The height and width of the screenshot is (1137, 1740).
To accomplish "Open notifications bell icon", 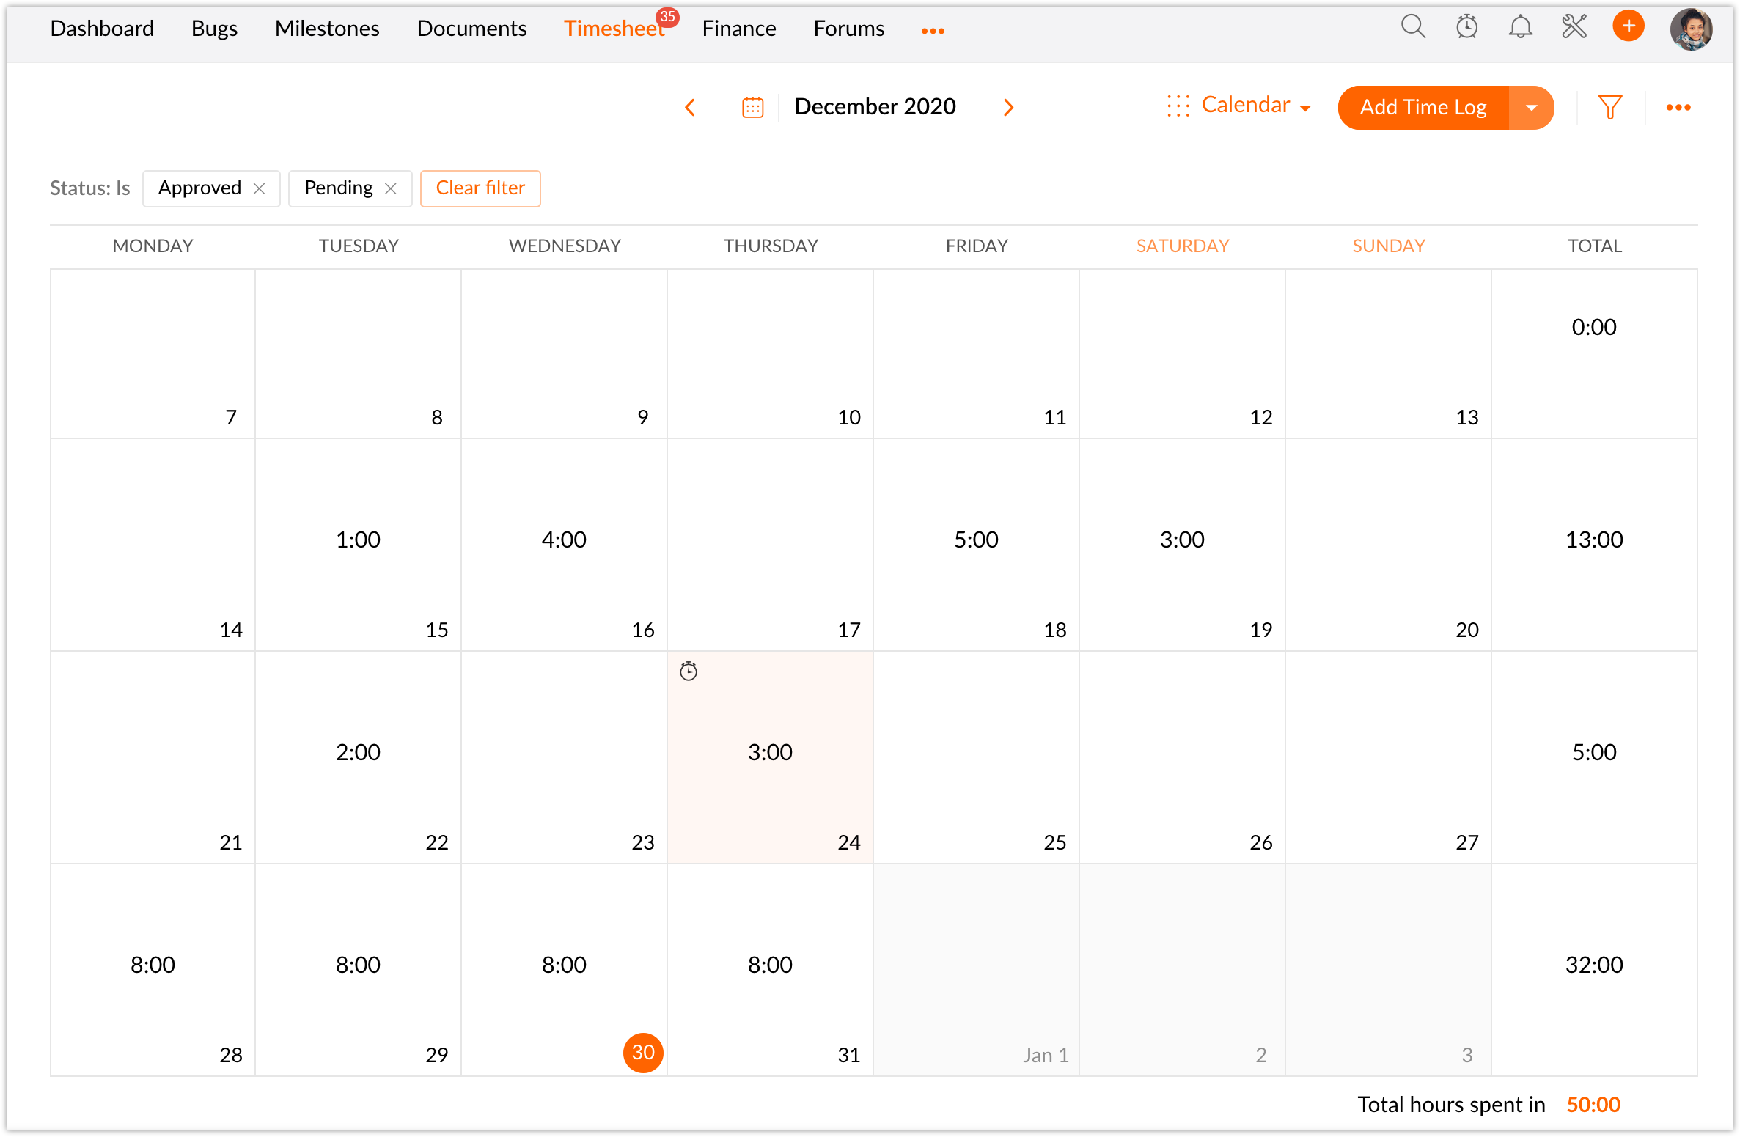I will [x=1520, y=27].
